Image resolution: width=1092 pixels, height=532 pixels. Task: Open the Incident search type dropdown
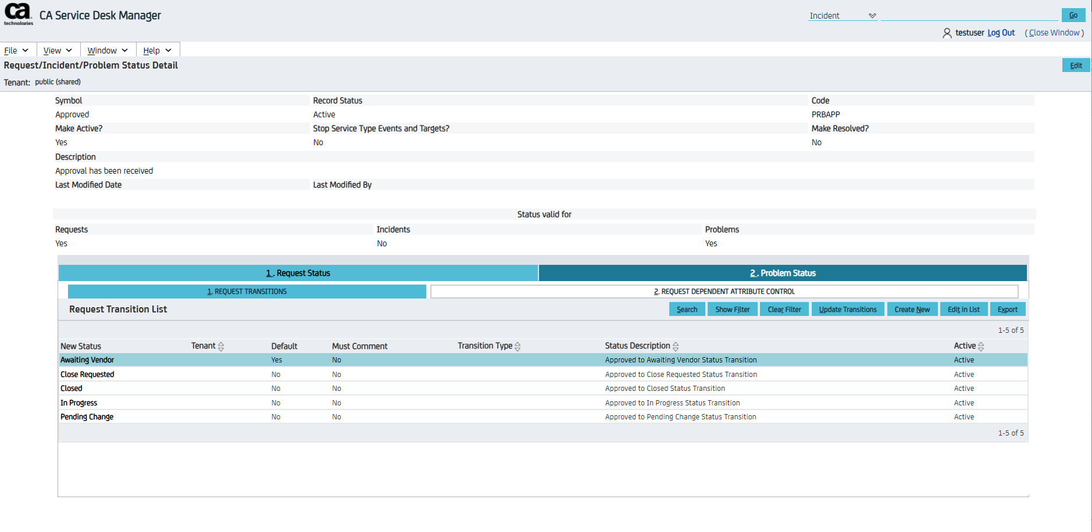click(843, 16)
